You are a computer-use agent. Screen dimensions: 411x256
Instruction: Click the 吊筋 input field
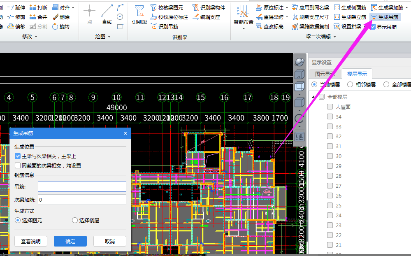click(82, 186)
